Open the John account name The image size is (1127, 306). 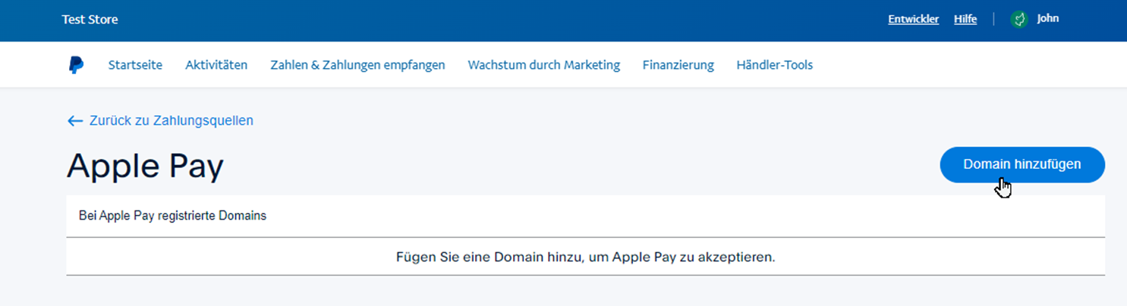coord(1047,19)
